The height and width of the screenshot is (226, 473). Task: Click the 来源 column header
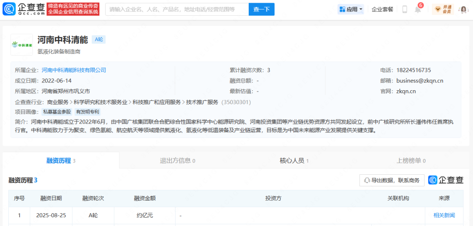click(444, 198)
